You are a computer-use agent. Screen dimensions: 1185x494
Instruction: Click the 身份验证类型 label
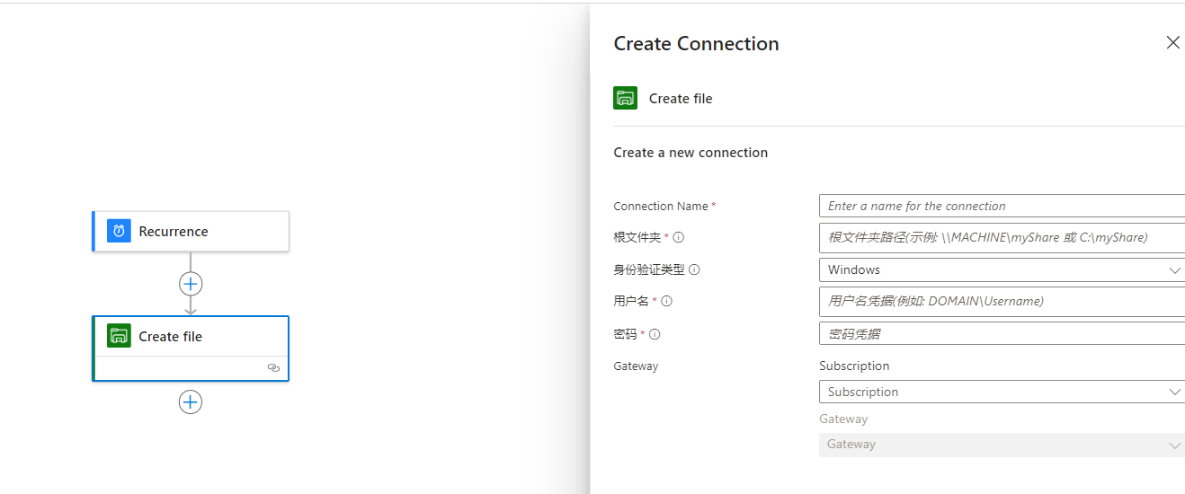[x=649, y=269]
